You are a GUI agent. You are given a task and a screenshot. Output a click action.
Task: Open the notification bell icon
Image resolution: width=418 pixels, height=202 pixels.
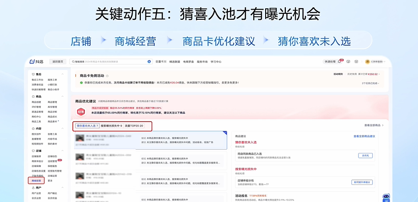click(x=340, y=62)
